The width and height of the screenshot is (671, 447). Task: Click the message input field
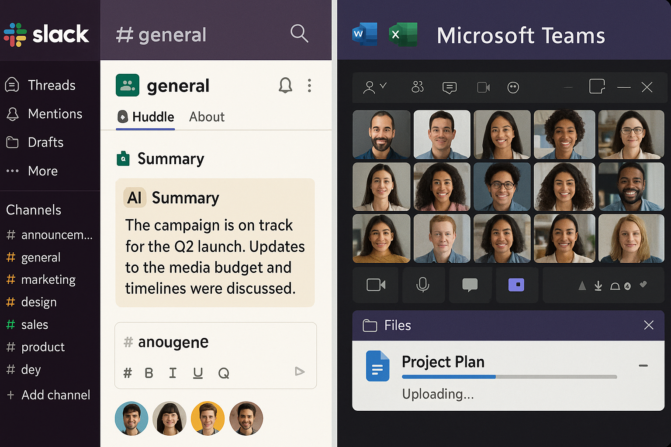coord(215,342)
